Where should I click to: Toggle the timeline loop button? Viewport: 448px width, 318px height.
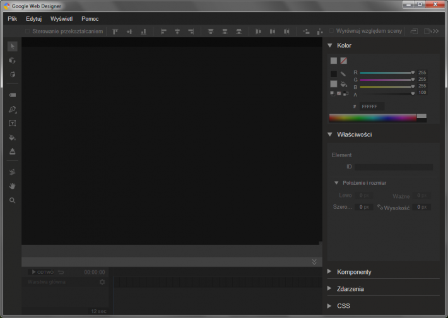(61, 272)
